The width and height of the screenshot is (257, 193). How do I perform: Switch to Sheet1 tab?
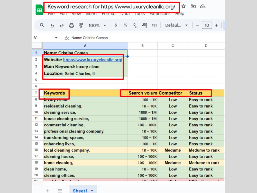click(80, 191)
